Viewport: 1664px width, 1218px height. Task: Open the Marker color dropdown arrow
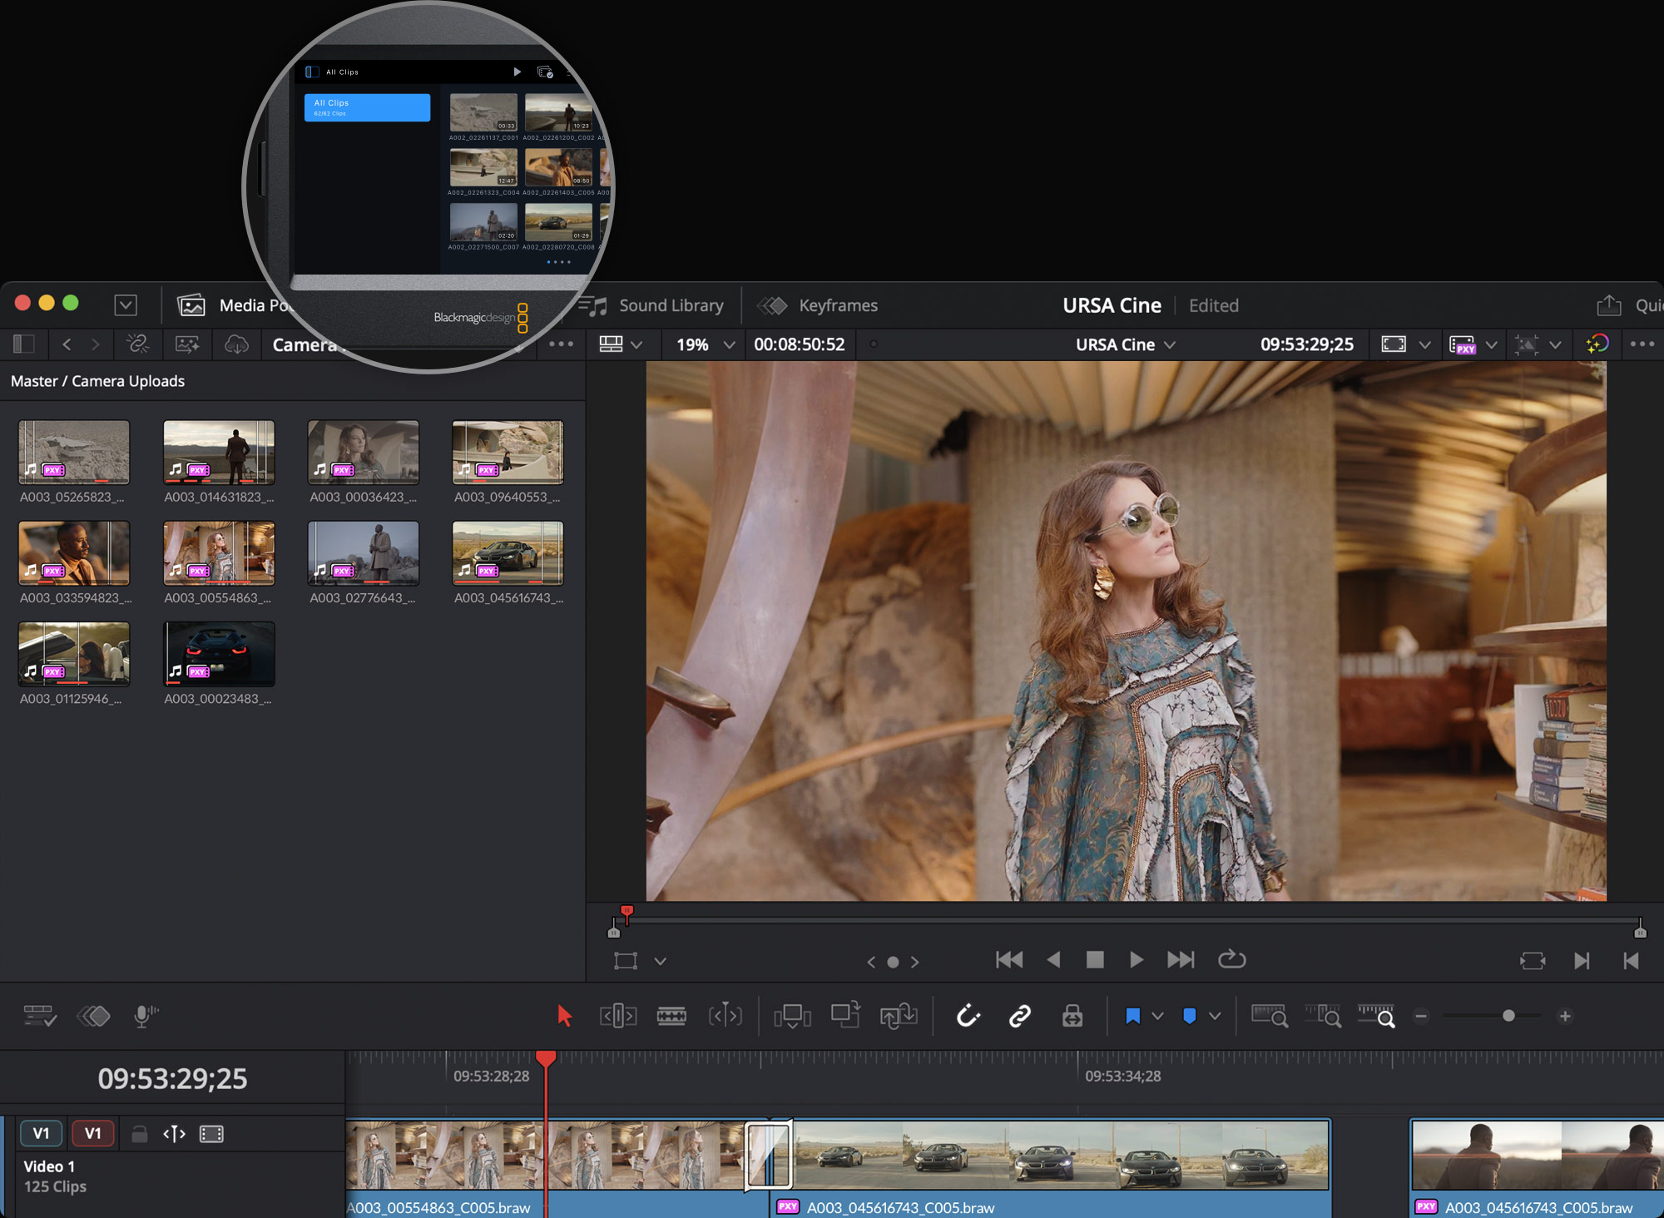pyautogui.click(x=1215, y=1016)
